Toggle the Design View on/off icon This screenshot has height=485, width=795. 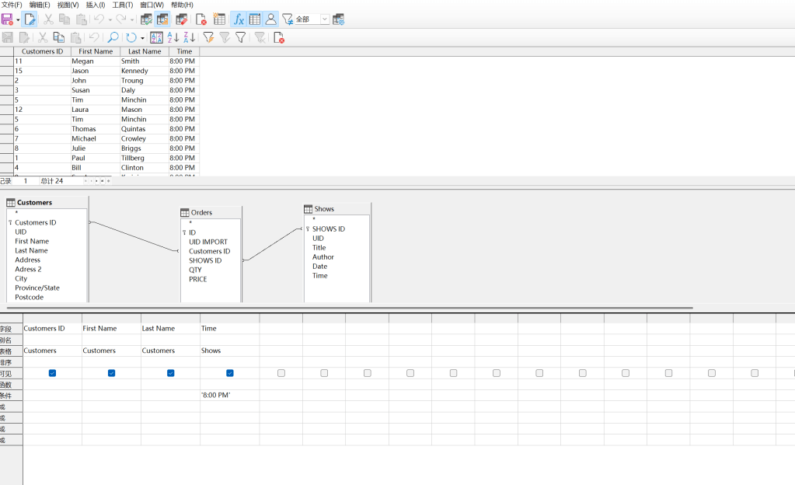pyautogui.click(x=162, y=19)
